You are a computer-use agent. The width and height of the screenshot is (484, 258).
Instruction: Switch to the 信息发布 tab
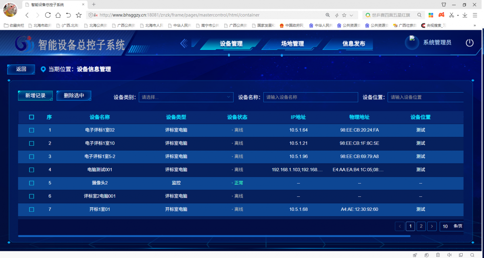coord(354,43)
